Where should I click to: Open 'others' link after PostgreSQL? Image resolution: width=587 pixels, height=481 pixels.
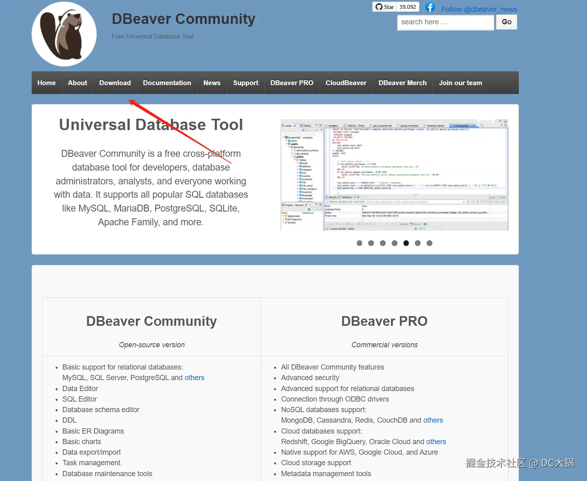tap(194, 378)
